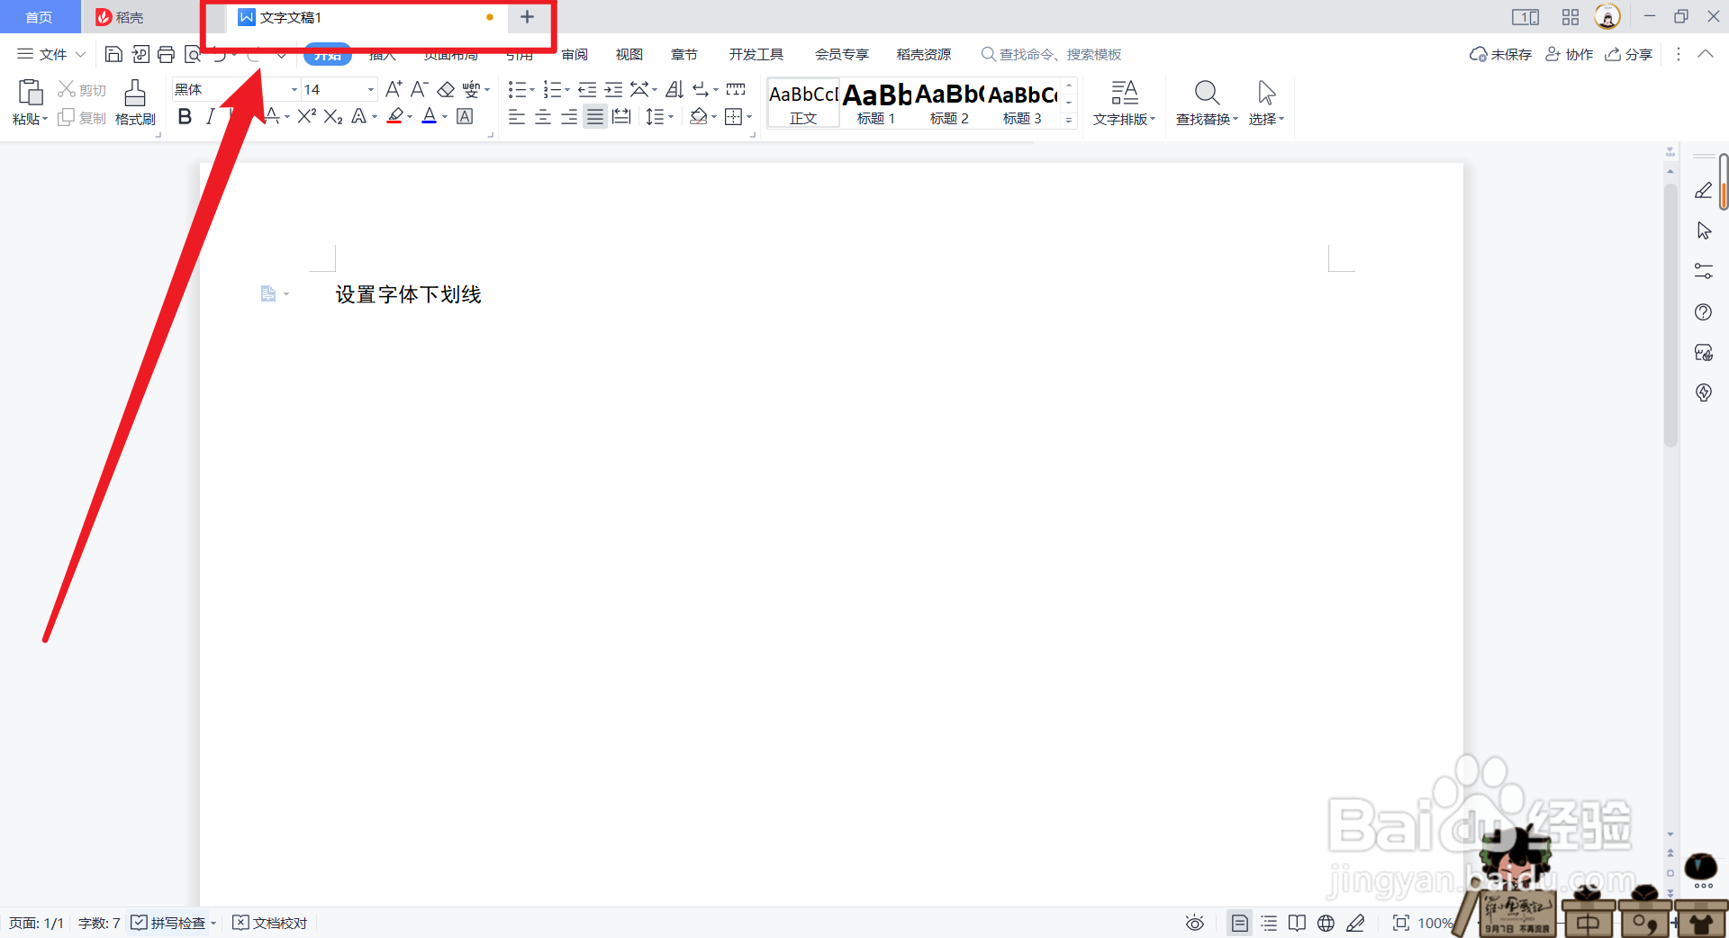Click the 协作 (Collaborate) button
1729x938 pixels.
click(1569, 54)
